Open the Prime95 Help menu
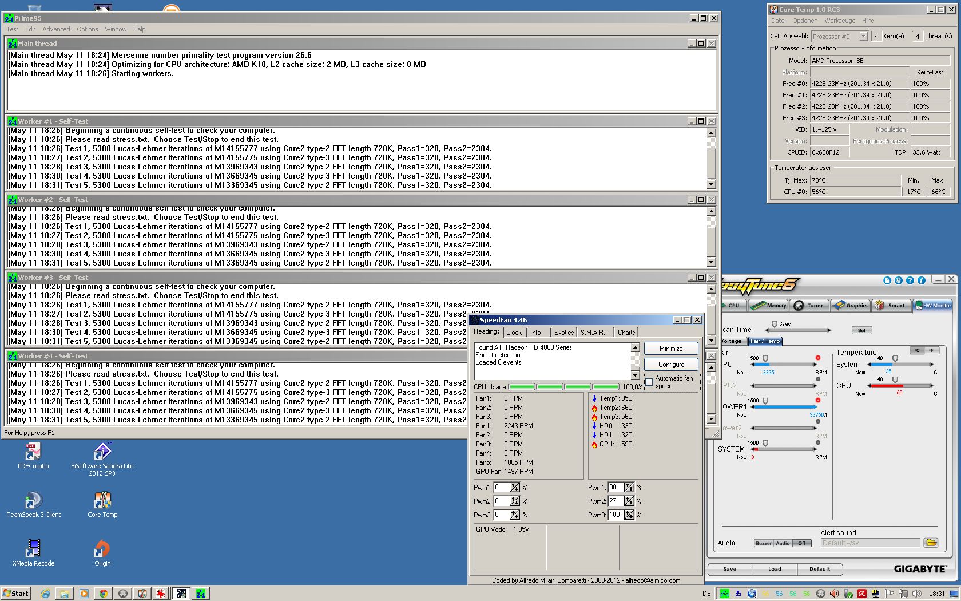Image resolution: width=961 pixels, height=601 pixels. pyautogui.click(x=140, y=29)
